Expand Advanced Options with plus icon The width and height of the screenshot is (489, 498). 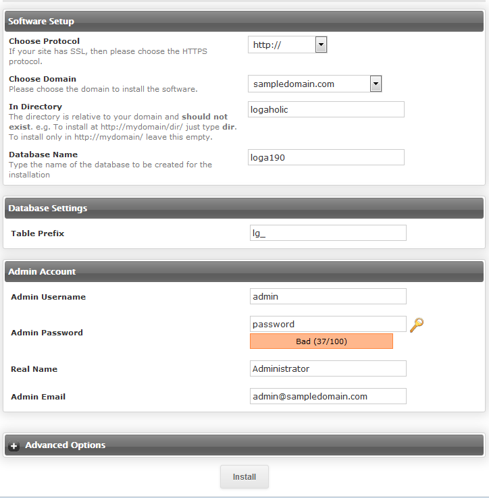[x=14, y=446]
